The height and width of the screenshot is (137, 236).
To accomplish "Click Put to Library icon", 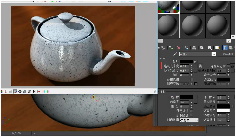I will pos(202,48).
